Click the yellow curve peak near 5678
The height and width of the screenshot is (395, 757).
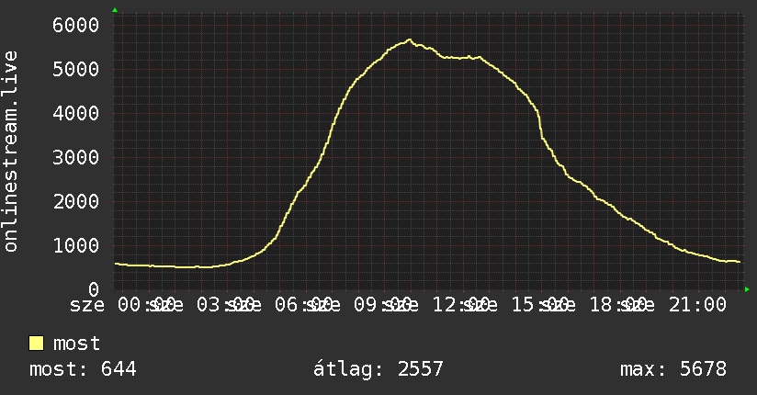coord(410,40)
